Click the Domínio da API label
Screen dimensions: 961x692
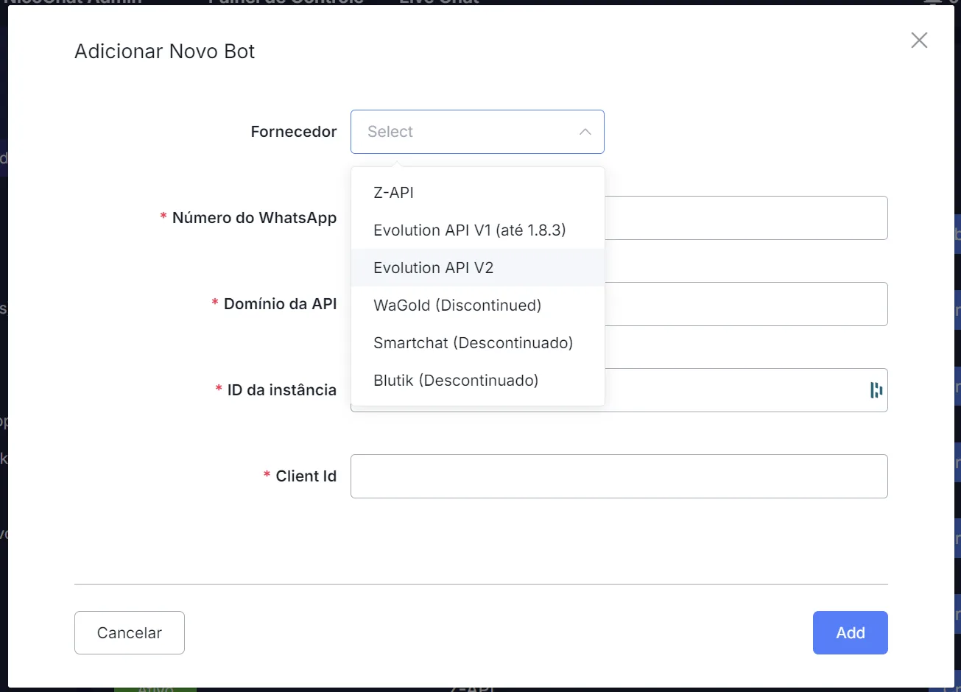pos(281,304)
